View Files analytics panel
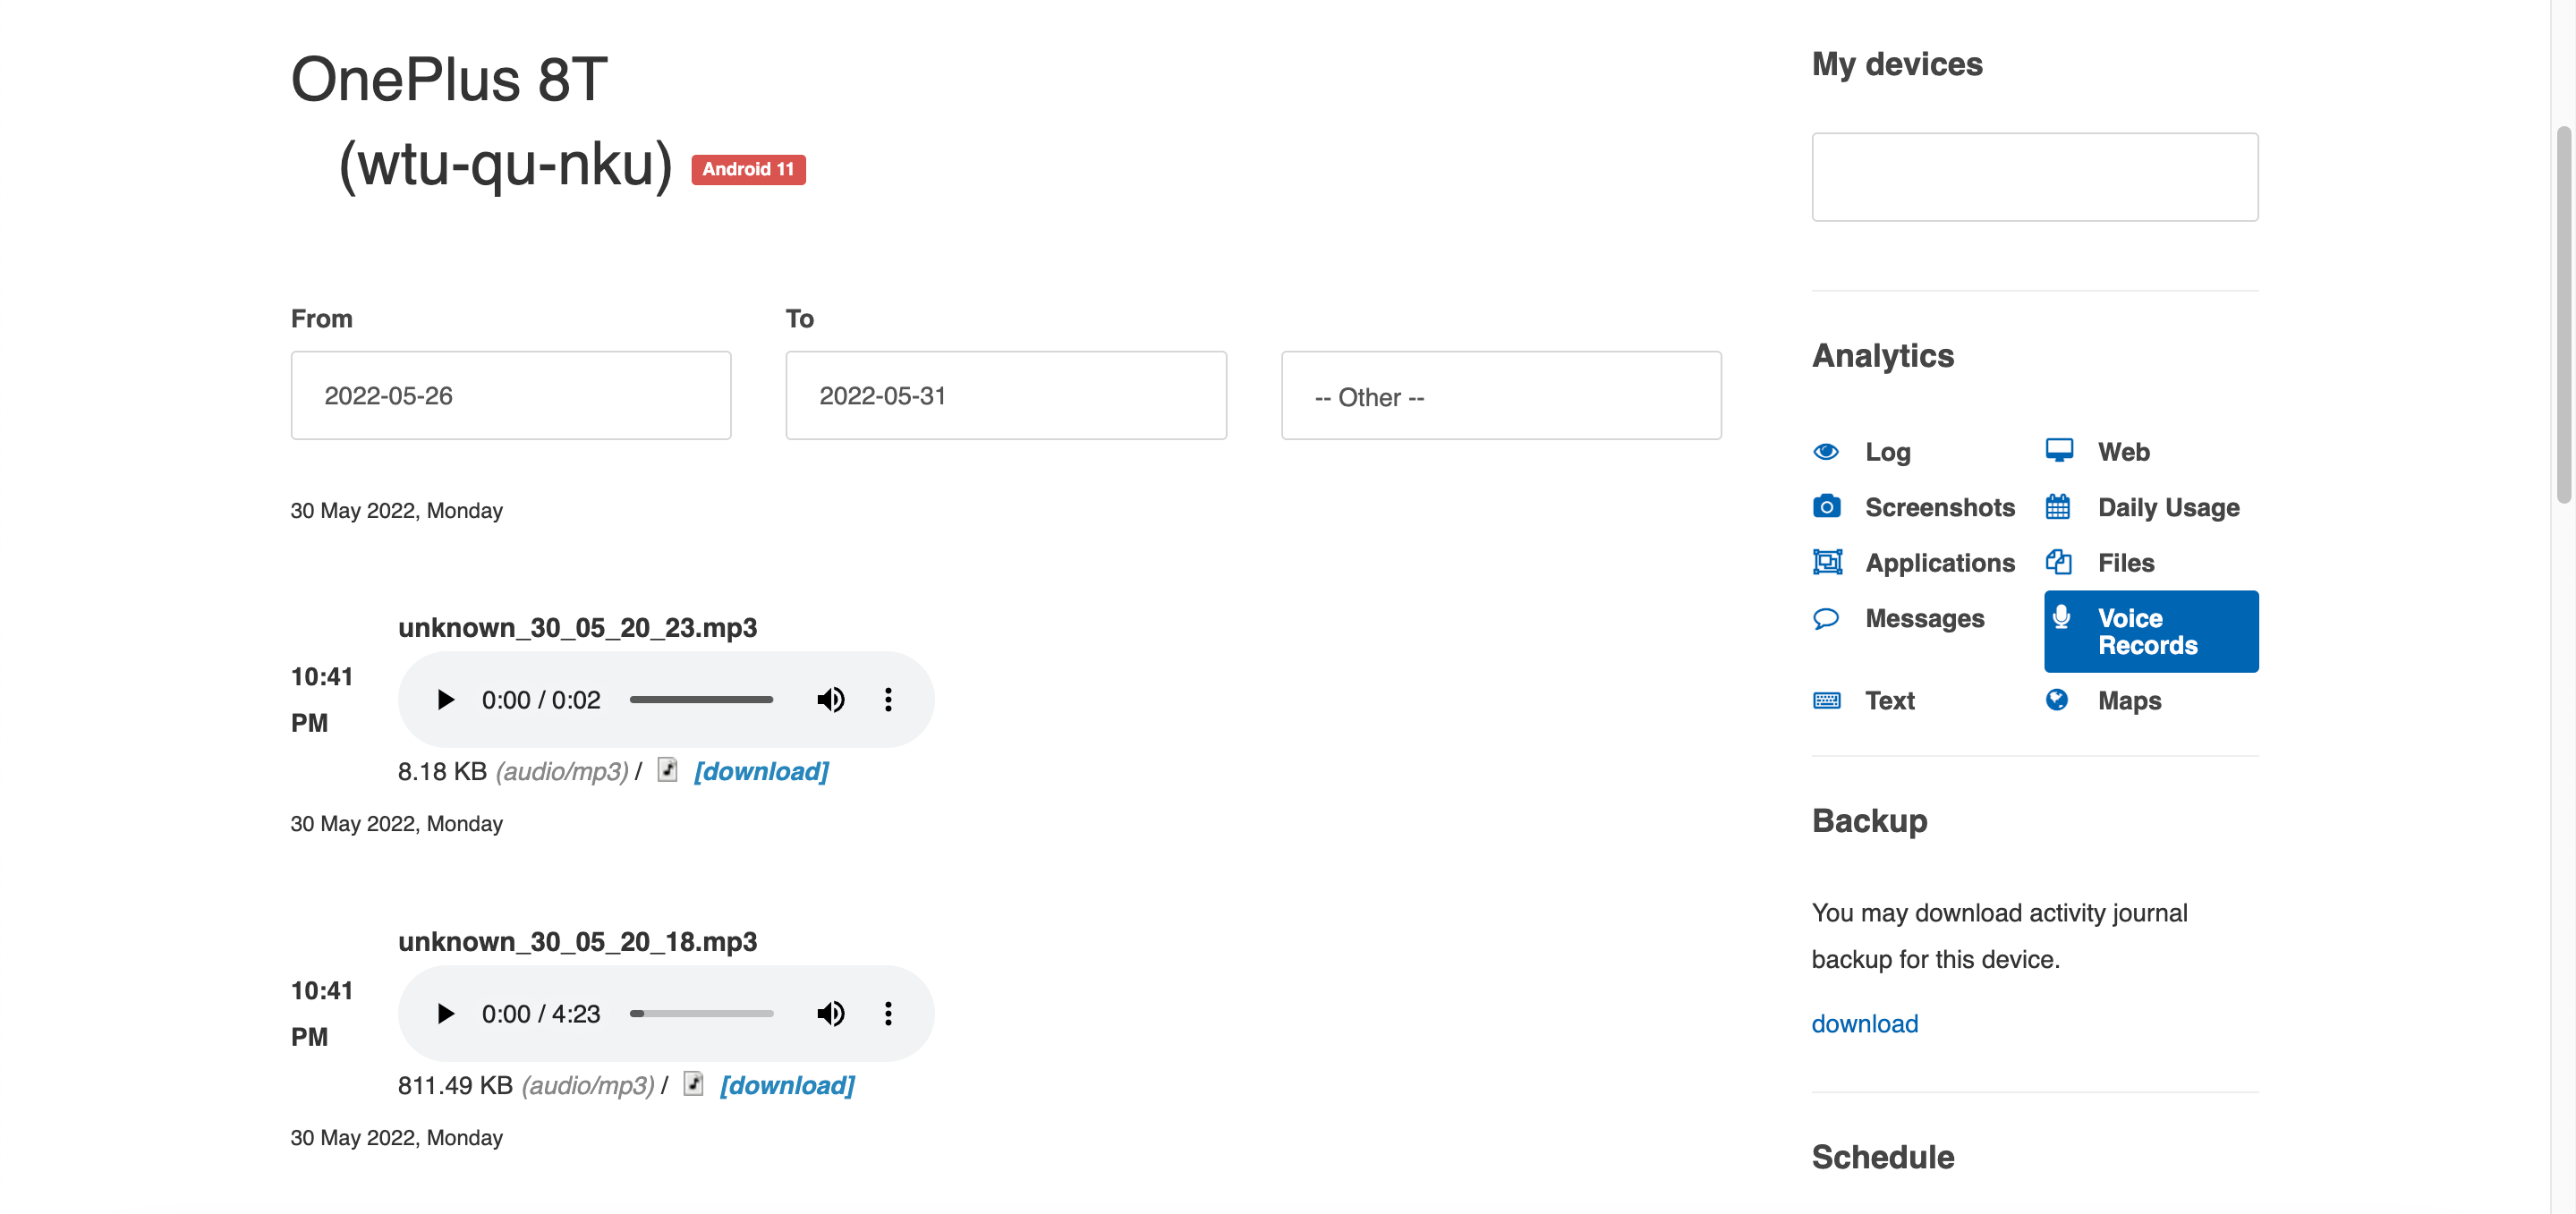Viewport: 2576px width, 1214px height. click(x=2126, y=560)
